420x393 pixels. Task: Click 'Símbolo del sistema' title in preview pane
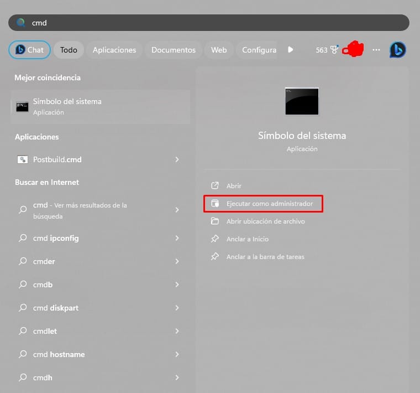coord(302,136)
